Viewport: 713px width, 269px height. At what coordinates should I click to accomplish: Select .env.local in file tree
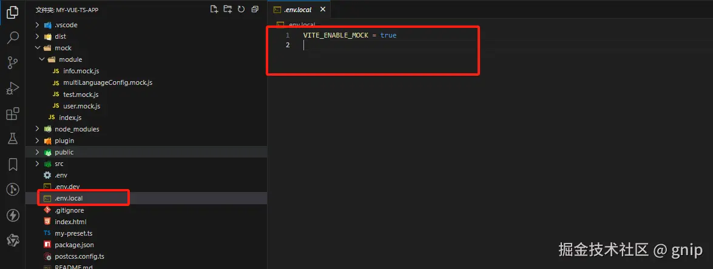pyautogui.click(x=146, y=198)
